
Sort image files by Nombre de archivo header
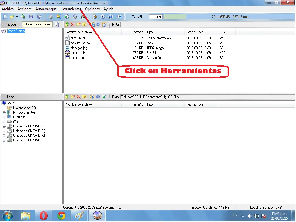pos(93,32)
